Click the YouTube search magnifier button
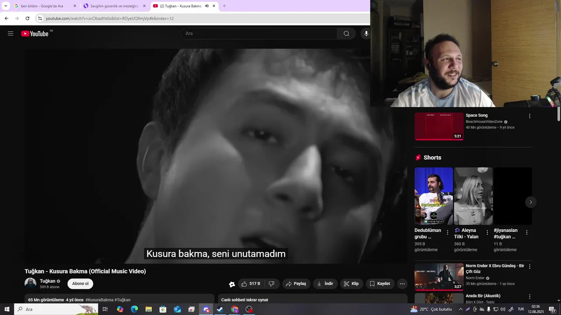561x315 pixels. click(346, 33)
